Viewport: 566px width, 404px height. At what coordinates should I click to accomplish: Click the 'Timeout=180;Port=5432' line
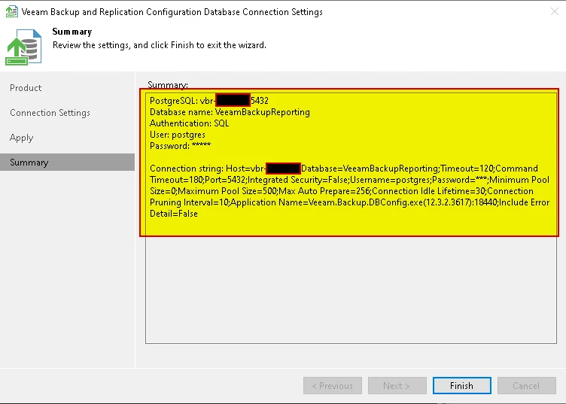point(349,180)
